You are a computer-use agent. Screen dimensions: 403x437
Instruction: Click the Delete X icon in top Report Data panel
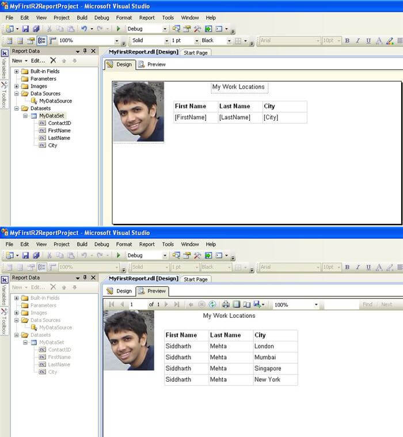click(53, 60)
